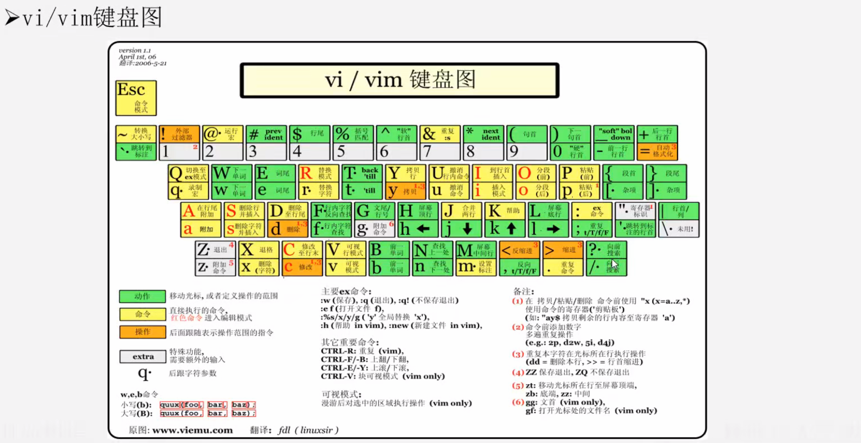Click the 'CTRL-V: 块可视模式' line

coord(383,376)
